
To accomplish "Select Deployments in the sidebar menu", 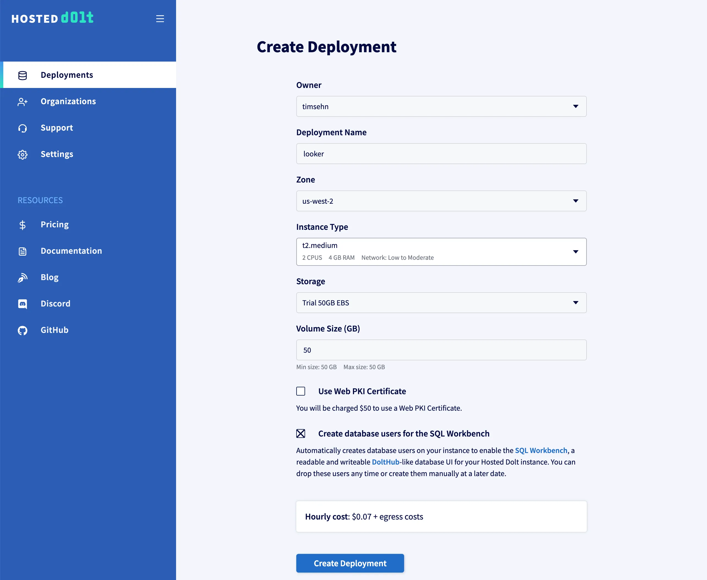I will tap(67, 75).
